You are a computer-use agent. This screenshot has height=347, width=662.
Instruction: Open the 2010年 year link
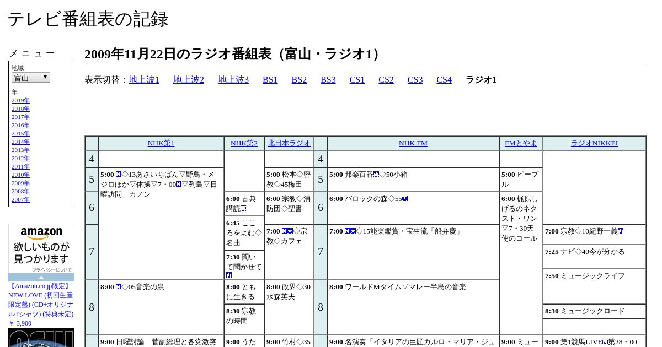(20, 175)
